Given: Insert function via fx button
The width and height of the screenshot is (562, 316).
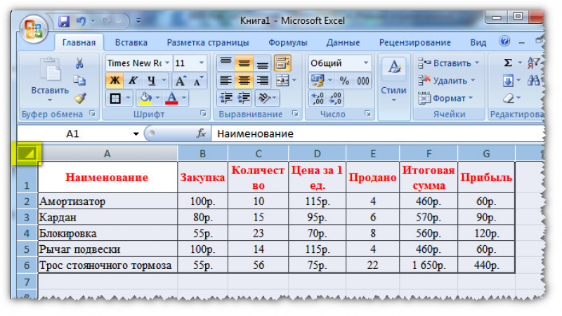Looking at the screenshot, I should pos(201,133).
